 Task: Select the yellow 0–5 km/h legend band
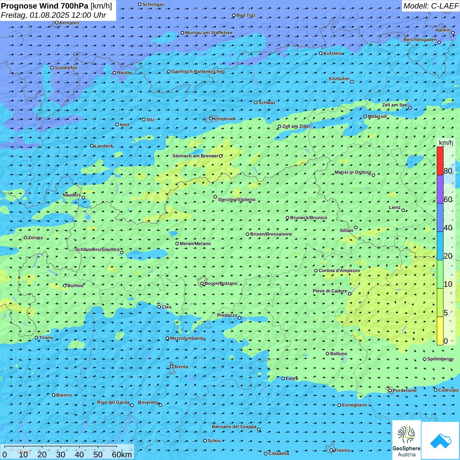440,331
